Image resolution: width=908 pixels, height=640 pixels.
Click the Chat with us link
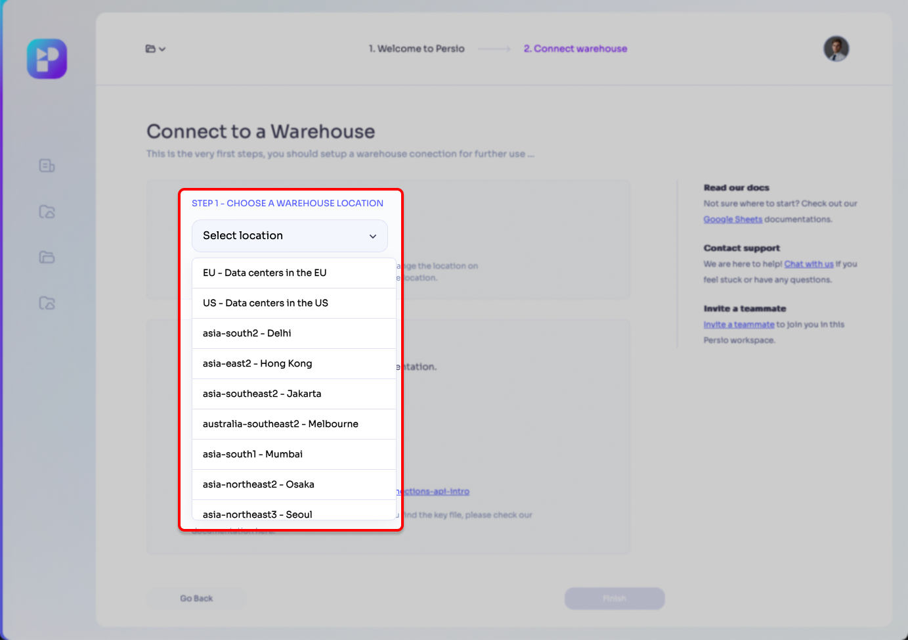point(808,263)
